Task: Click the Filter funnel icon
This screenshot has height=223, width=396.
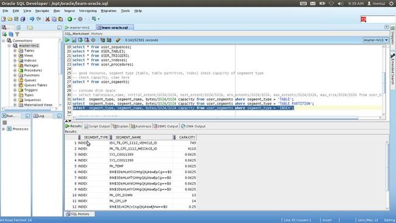Action: point(17,34)
